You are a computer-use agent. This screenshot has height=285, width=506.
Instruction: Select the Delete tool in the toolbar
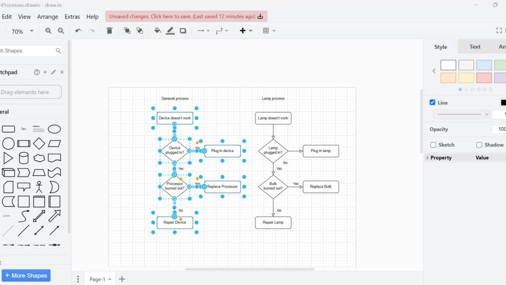[x=110, y=30]
